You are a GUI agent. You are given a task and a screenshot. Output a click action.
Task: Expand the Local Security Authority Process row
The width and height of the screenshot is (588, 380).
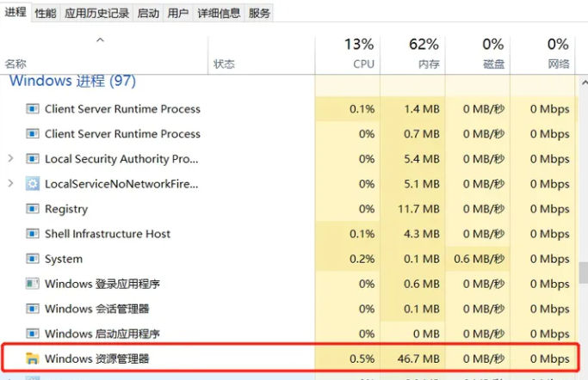coord(11,159)
